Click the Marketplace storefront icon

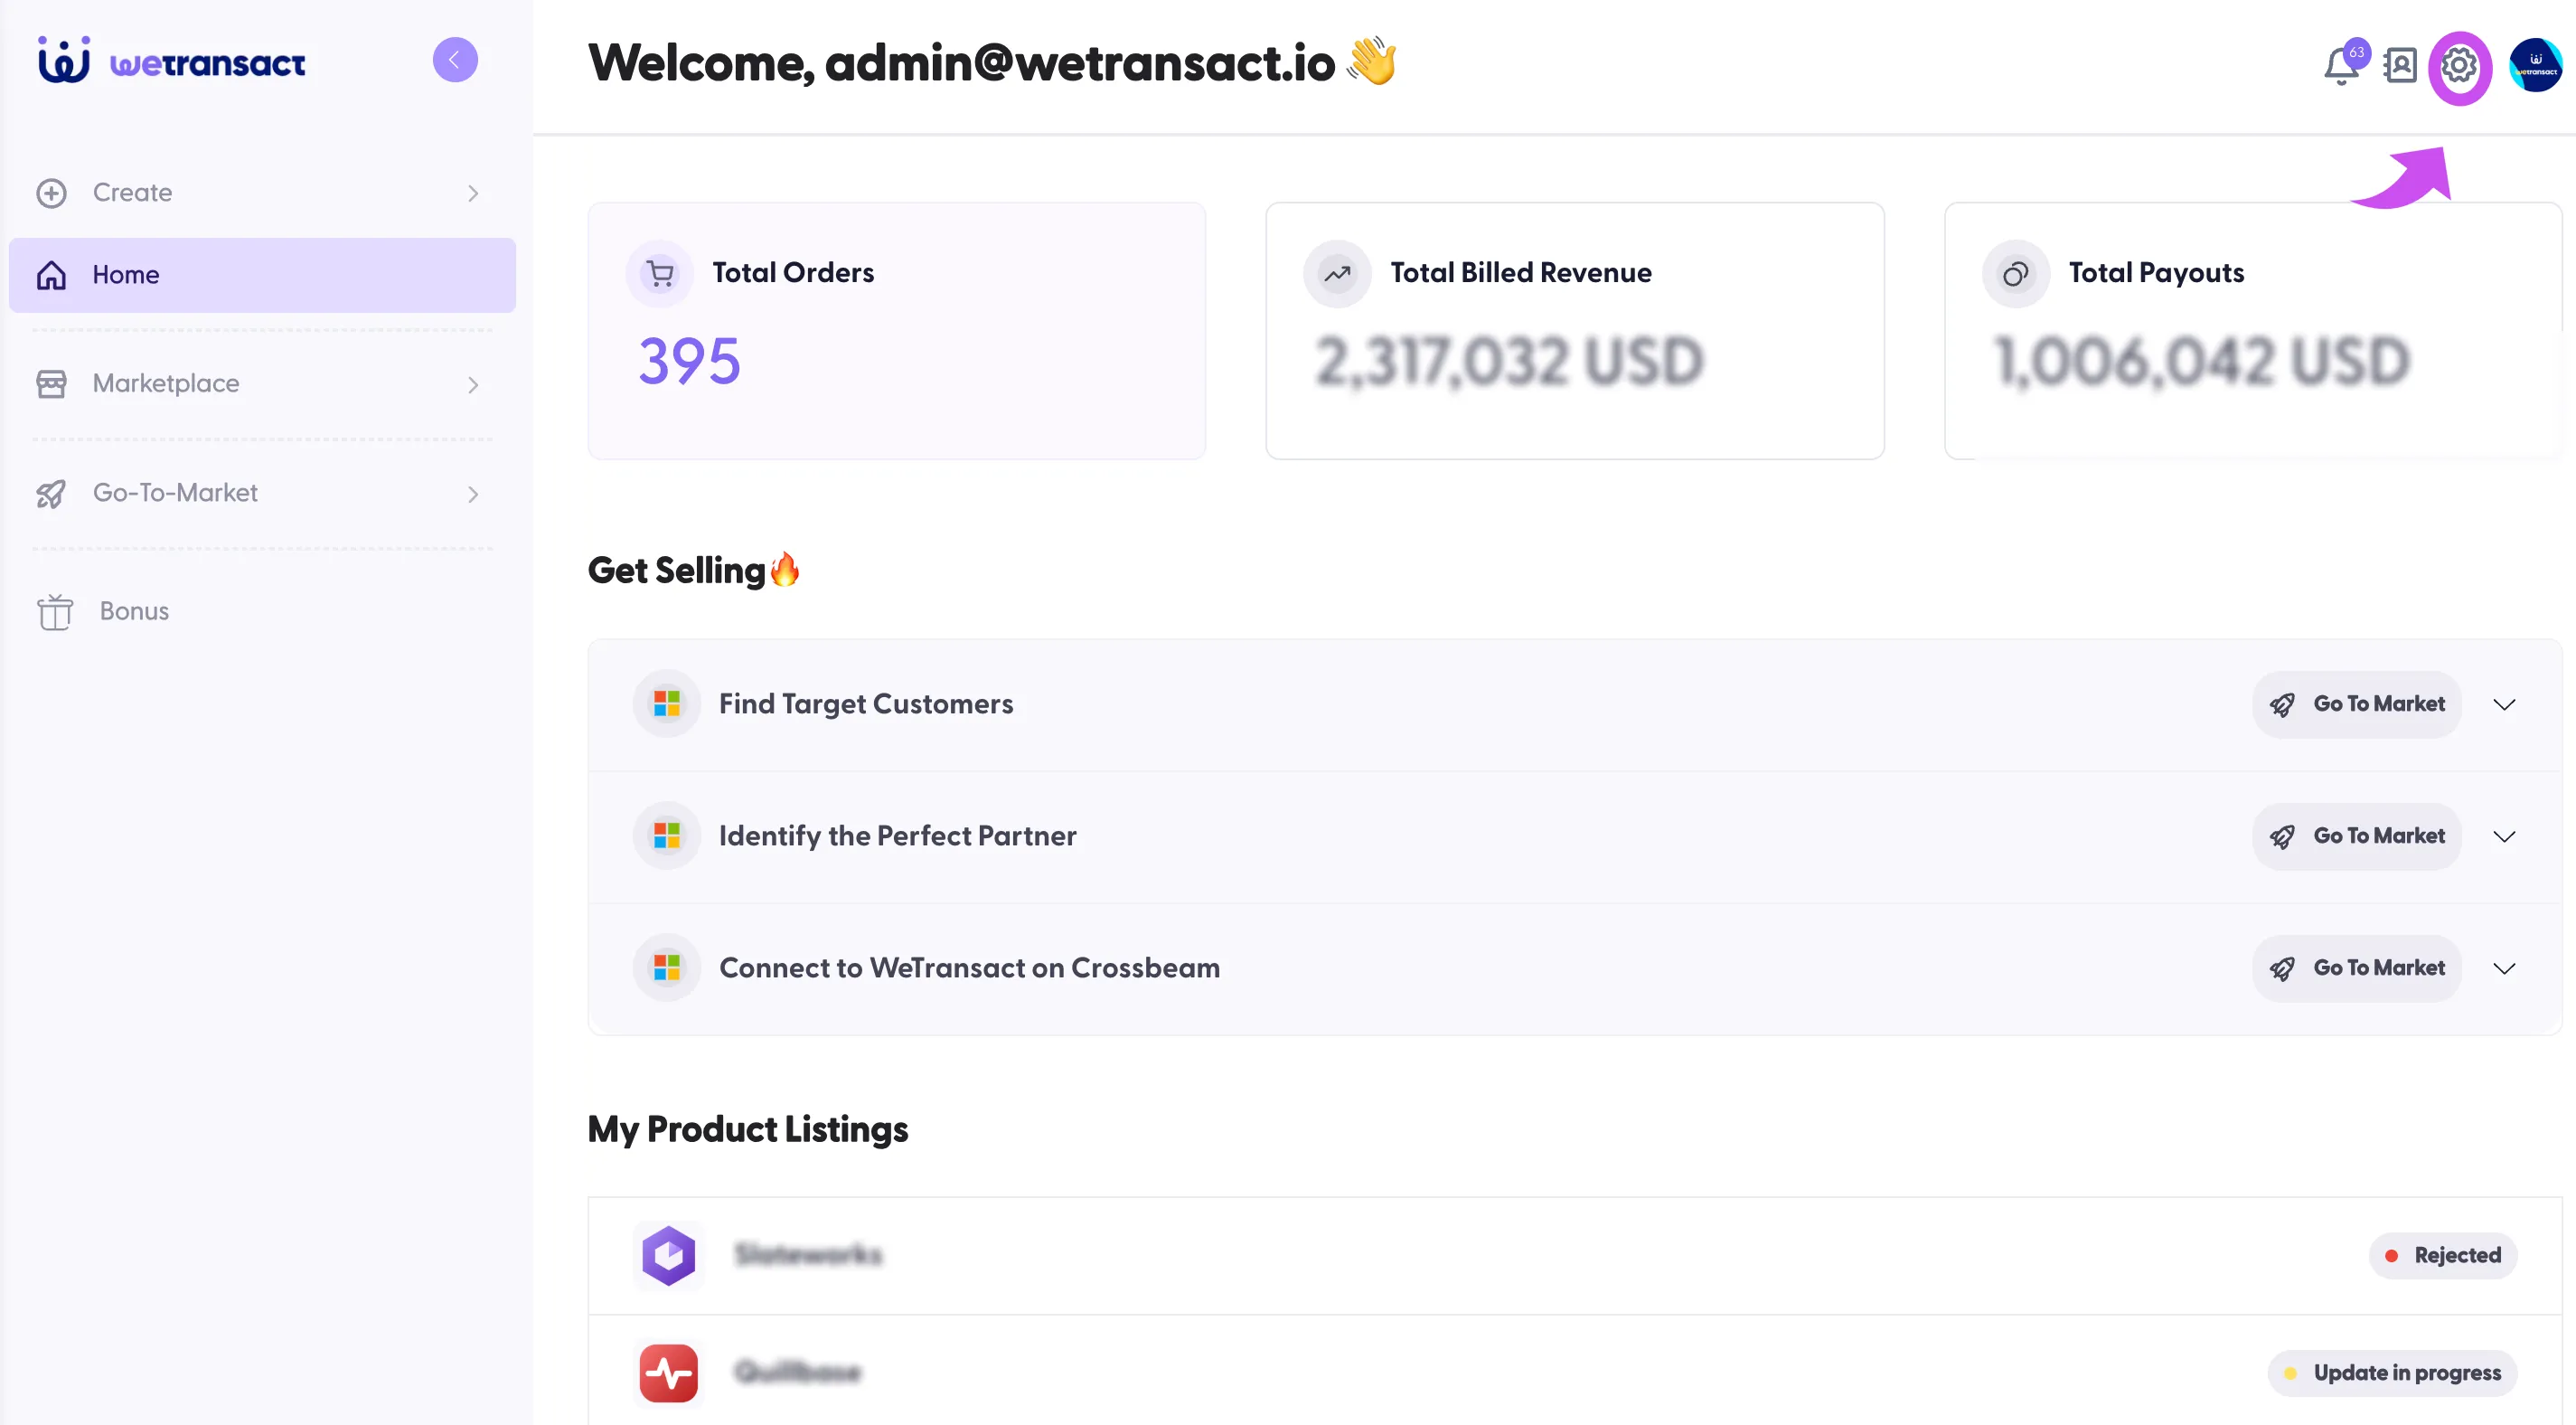pyautogui.click(x=51, y=384)
